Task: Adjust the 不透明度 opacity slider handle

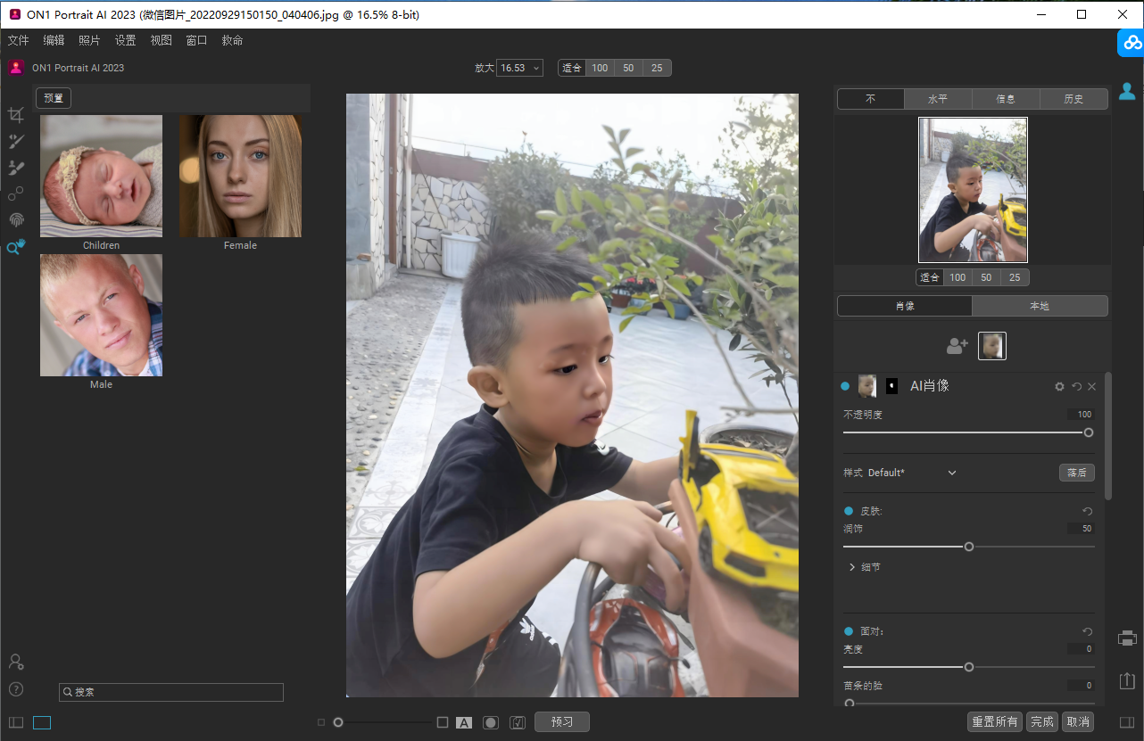Action: point(1089,432)
